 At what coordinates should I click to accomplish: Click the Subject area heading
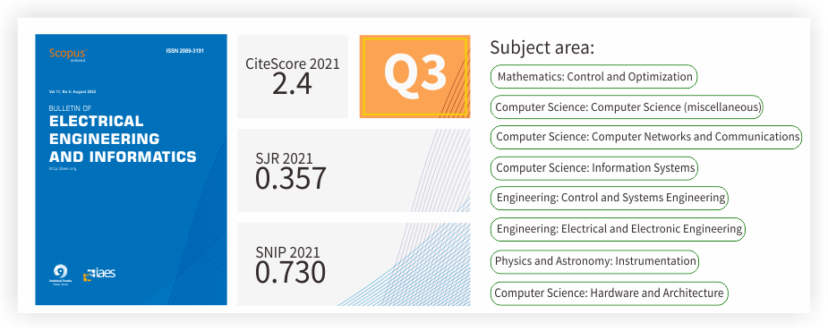(542, 47)
